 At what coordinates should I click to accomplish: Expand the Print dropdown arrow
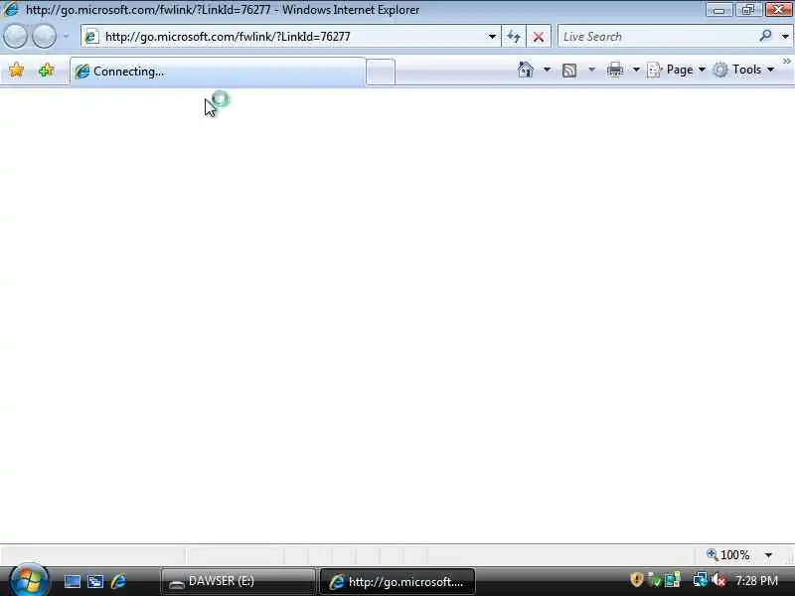coord(636,70)
